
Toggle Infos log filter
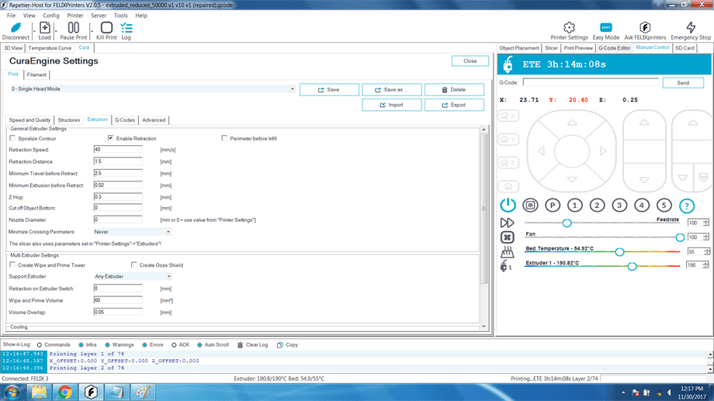pos(81,345)
